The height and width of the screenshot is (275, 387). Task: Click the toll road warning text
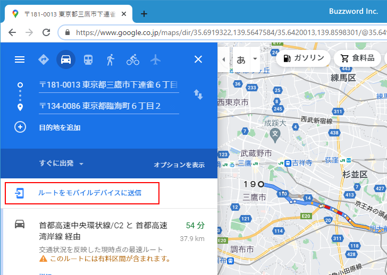point(111,259)
